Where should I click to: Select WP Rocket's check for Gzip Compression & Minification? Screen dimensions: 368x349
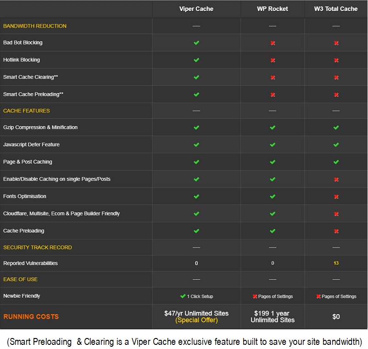click(273, 127)
